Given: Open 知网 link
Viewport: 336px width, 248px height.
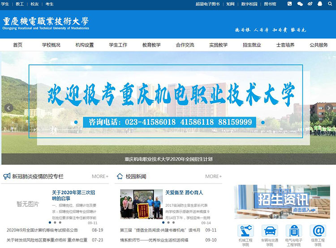Looking at the screenshot, I should pos(230,4).
